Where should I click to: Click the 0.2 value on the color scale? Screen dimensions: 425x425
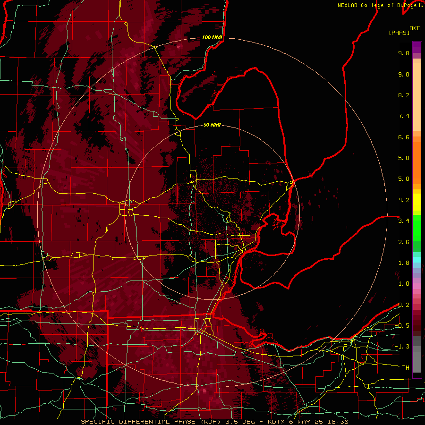404,305
